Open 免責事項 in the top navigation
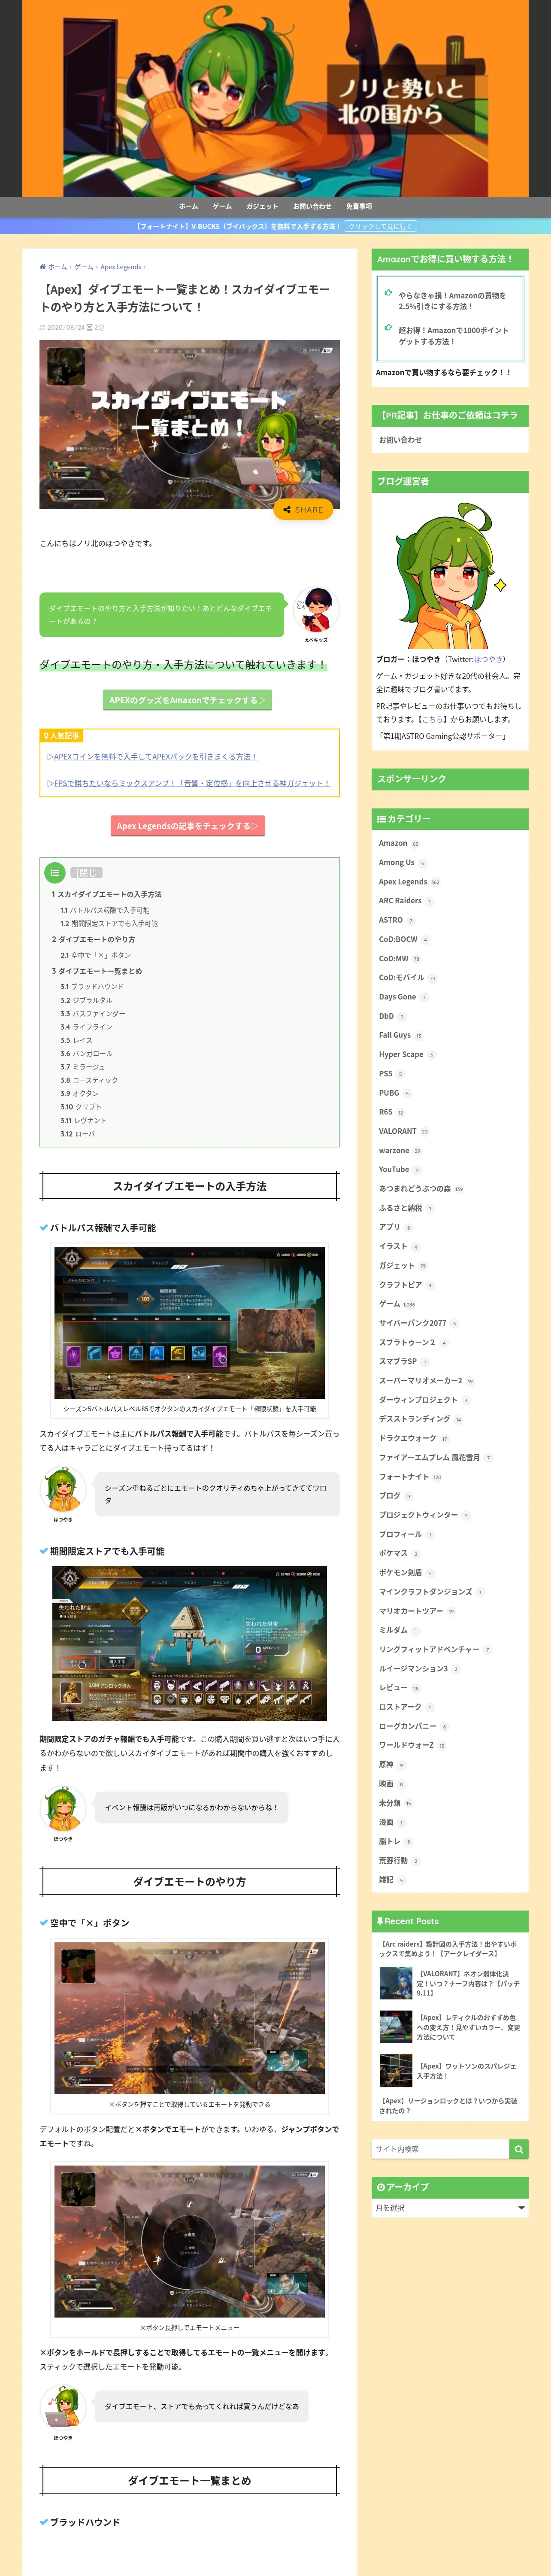The height and width of the screenshot is (2576, 551). [x=359, y=206]
